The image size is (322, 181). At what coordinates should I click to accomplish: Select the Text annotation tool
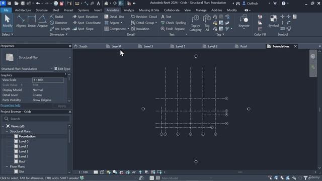[x=166, y=17]
